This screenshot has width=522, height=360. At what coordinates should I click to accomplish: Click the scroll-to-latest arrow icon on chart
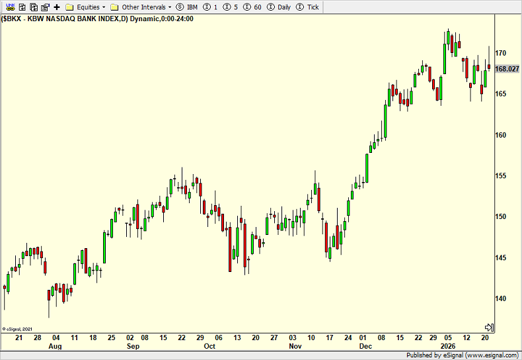tap(490, 327)
